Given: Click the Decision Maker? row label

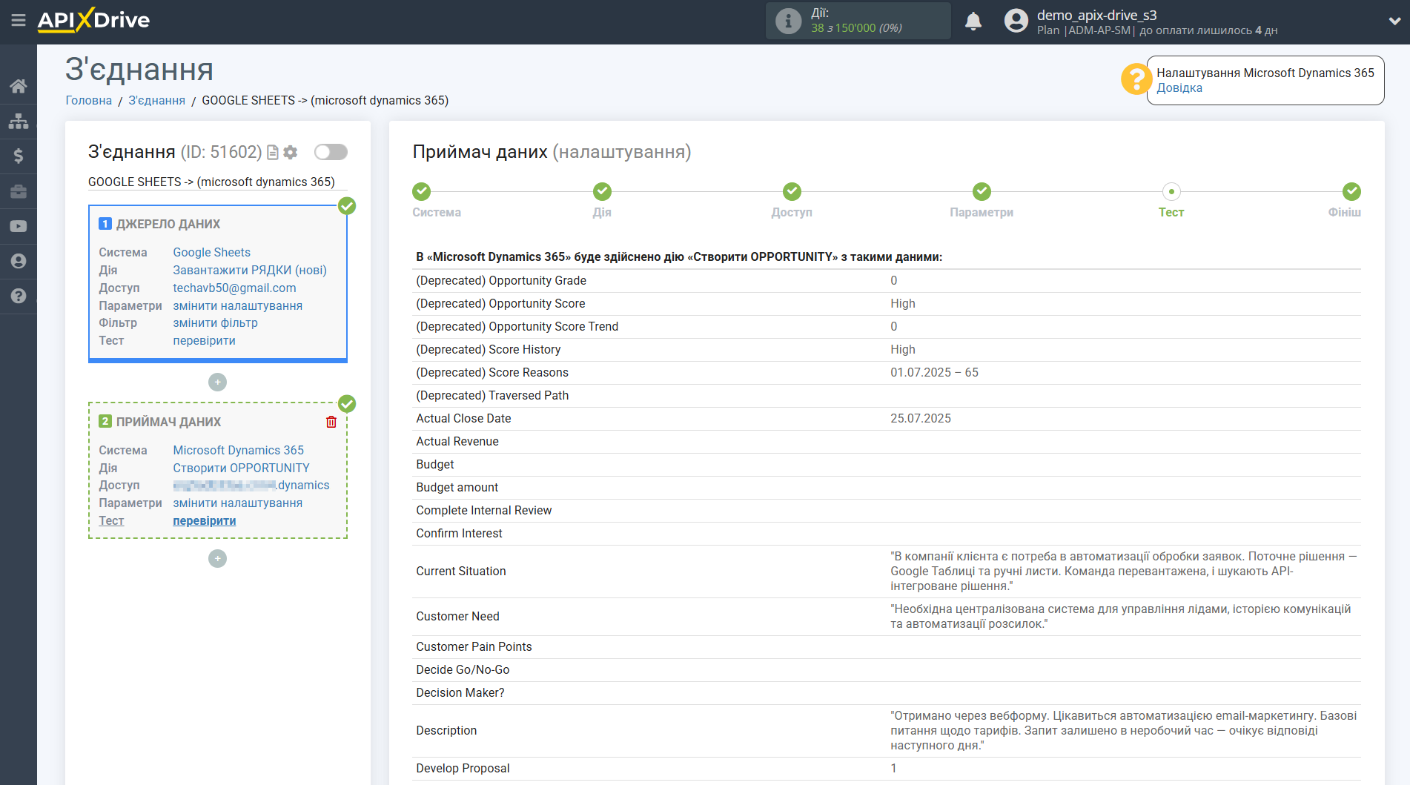Looking at the screenshot, I should [460, 692].
